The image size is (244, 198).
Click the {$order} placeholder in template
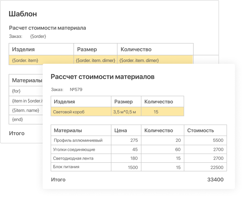click(x=38, y=36)
